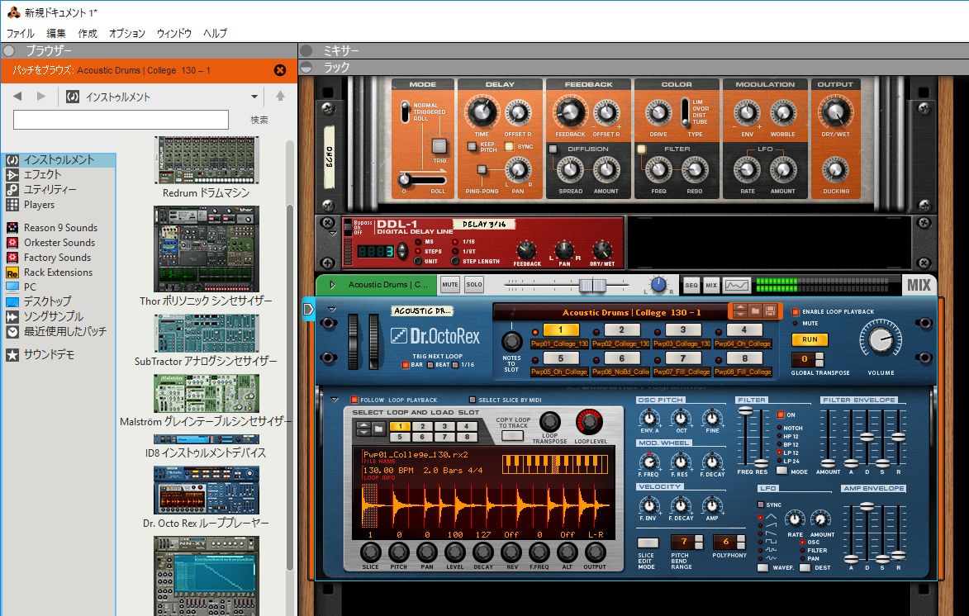
Task: Toggle LFO Sync on Dr. Octo Rex
Action: [x=761, y=505]
